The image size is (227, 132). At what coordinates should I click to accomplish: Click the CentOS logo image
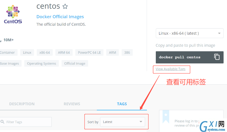(x=13, y=14)
